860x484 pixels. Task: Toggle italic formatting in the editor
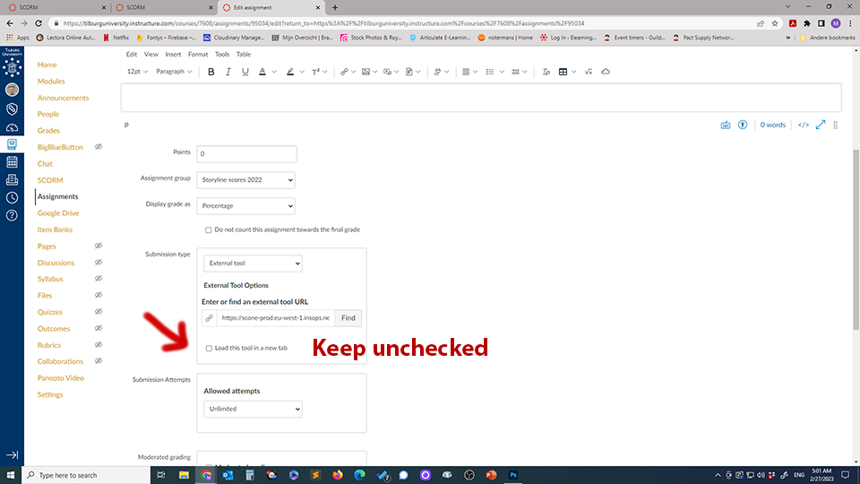coord(228,72)
